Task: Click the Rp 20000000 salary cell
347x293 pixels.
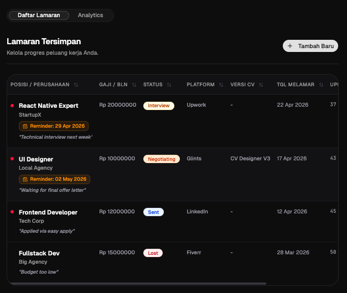Action: coord(117,105)
